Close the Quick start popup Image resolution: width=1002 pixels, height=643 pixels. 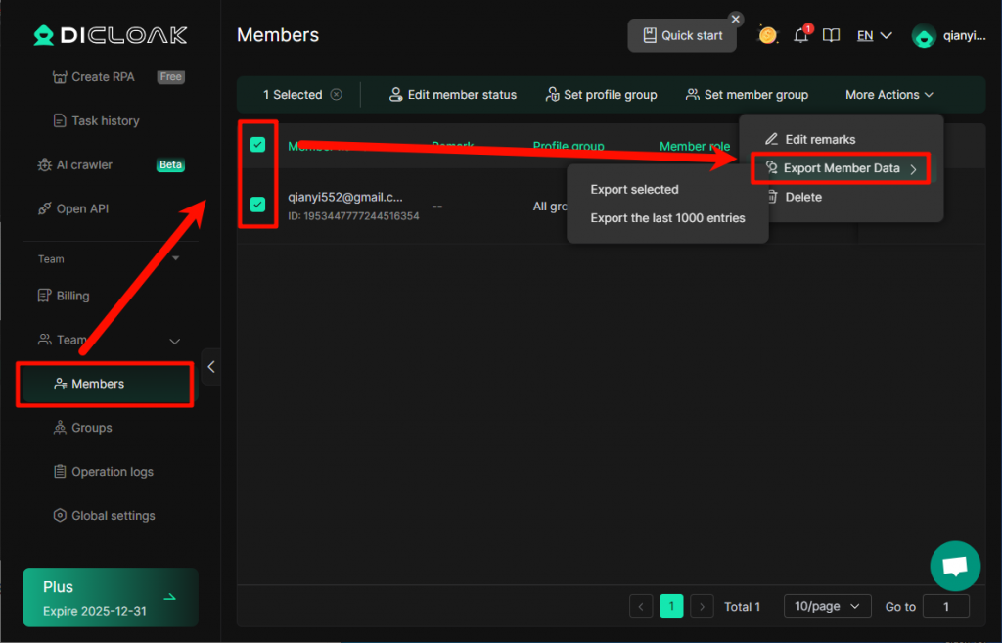pos(736,19)
